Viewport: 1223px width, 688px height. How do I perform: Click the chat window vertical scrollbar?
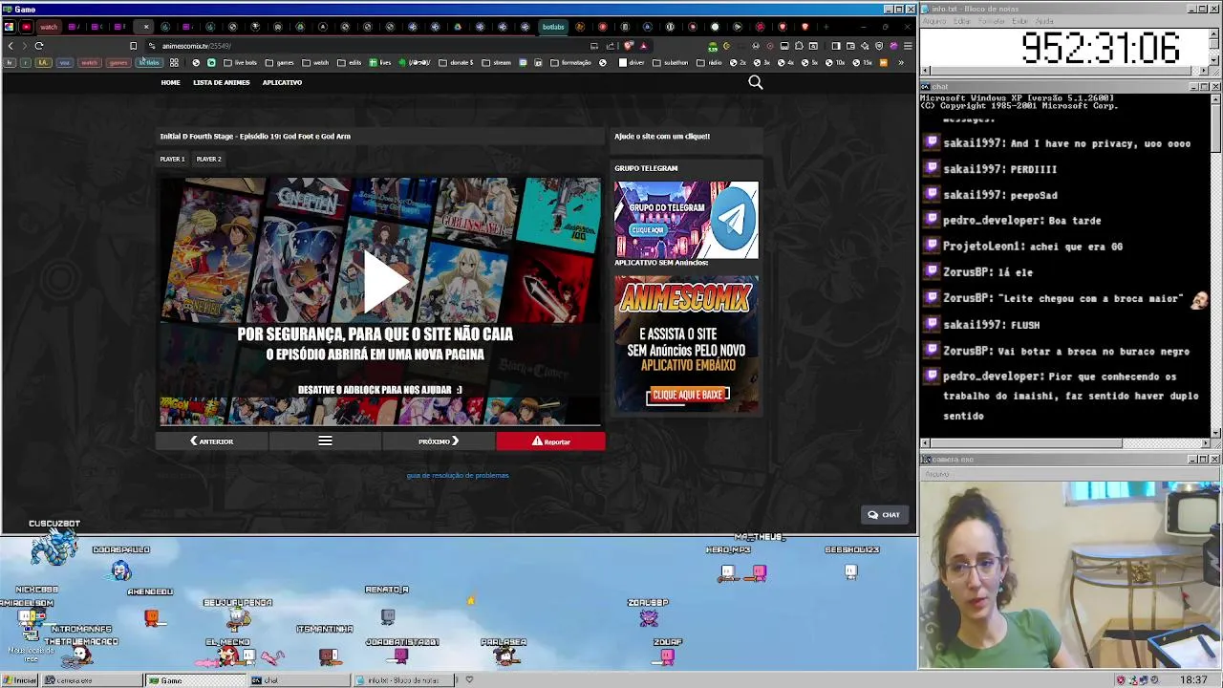pos(1215,266)
